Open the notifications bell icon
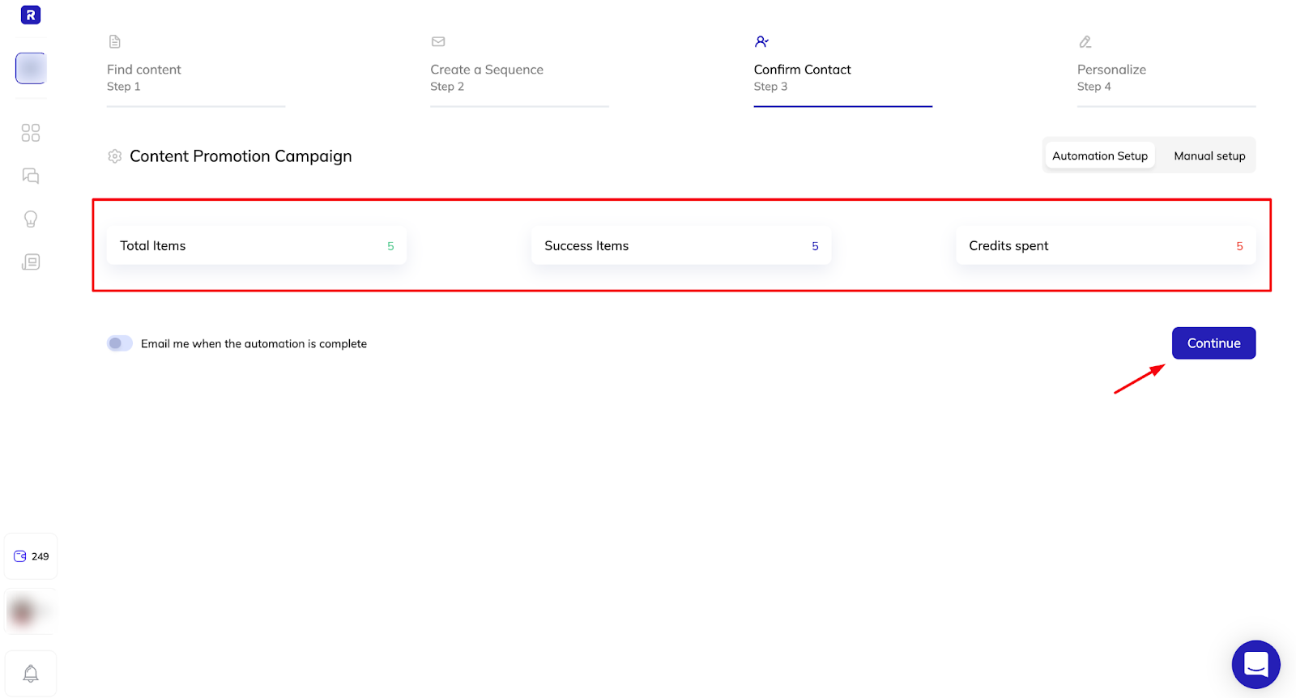This screenshot has height=698, width=1296. [31, 674]
